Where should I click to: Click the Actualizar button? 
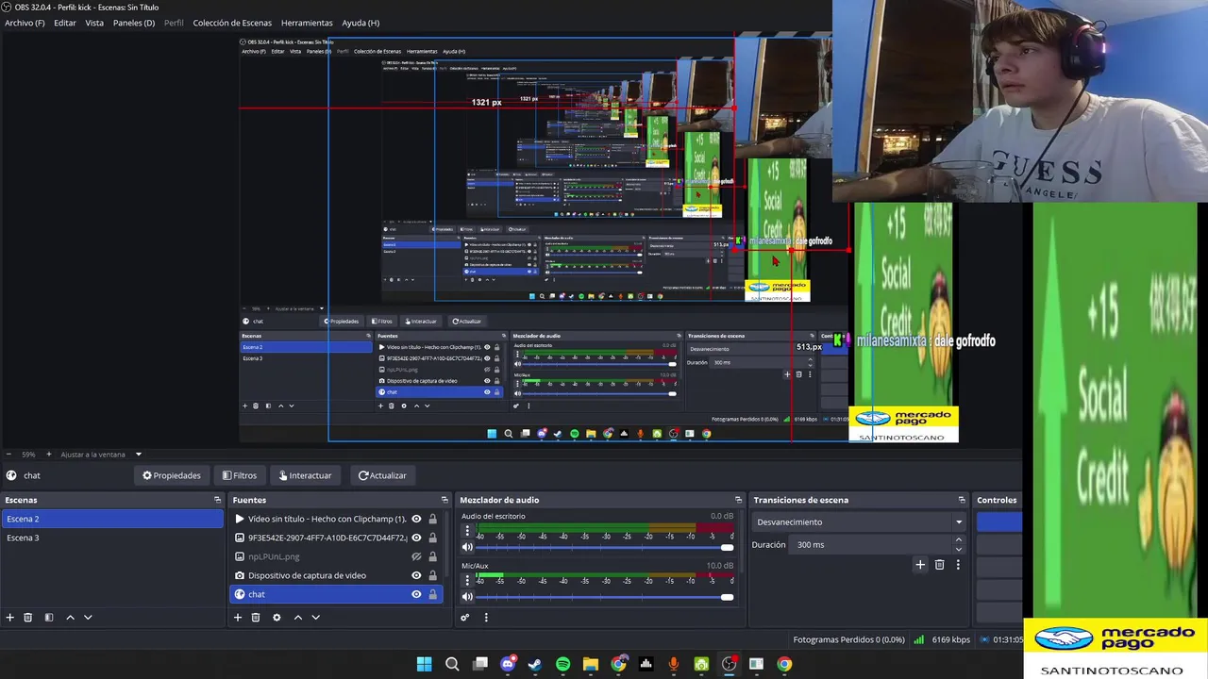click(x=382, y=475)
